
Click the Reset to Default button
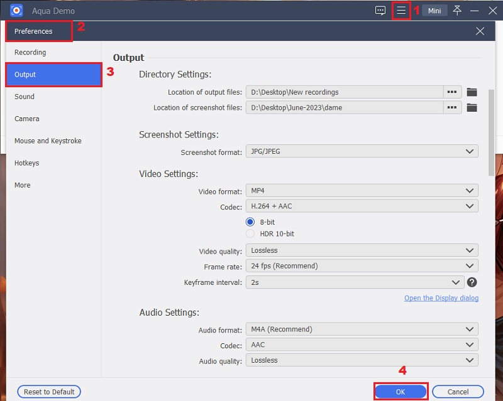click(48, 391)
